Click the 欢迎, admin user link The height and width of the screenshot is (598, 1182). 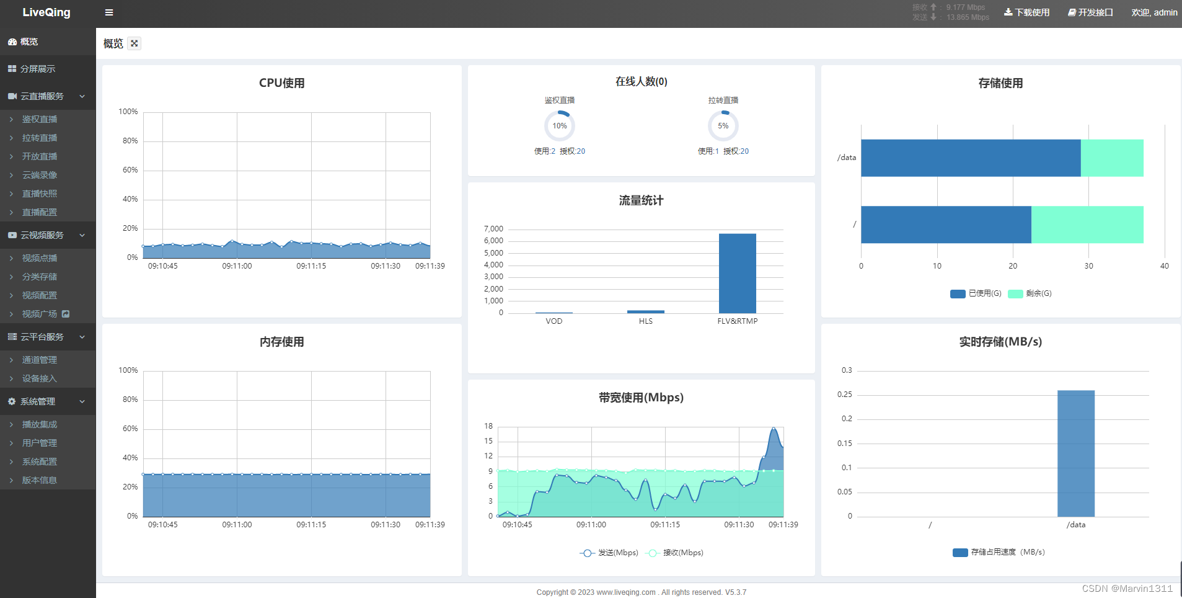click(x=1154, y=12)
